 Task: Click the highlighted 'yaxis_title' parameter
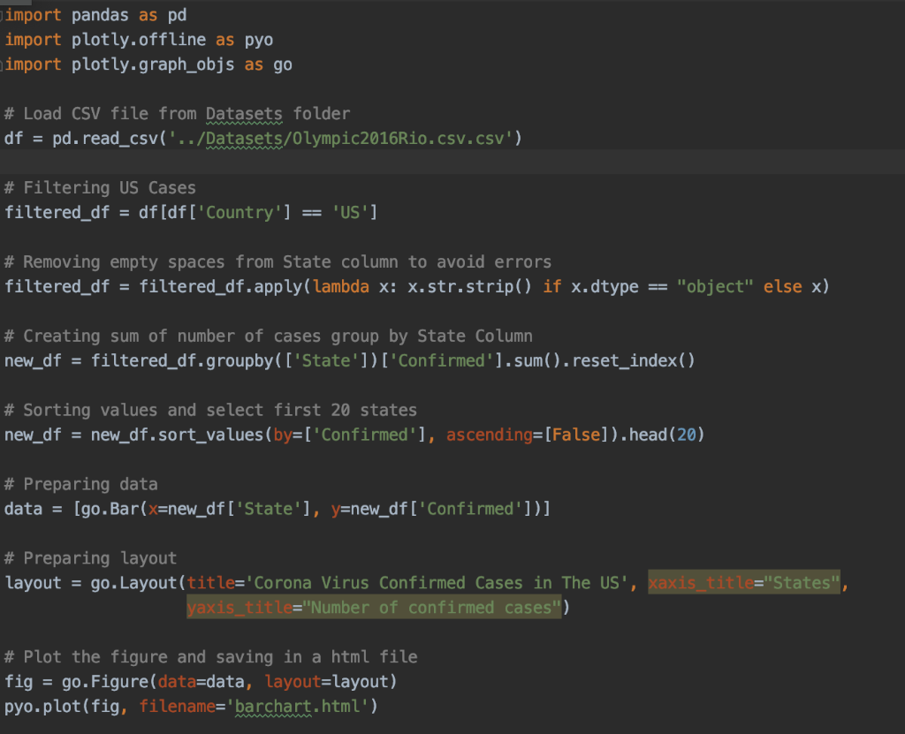tap(240, 608)
